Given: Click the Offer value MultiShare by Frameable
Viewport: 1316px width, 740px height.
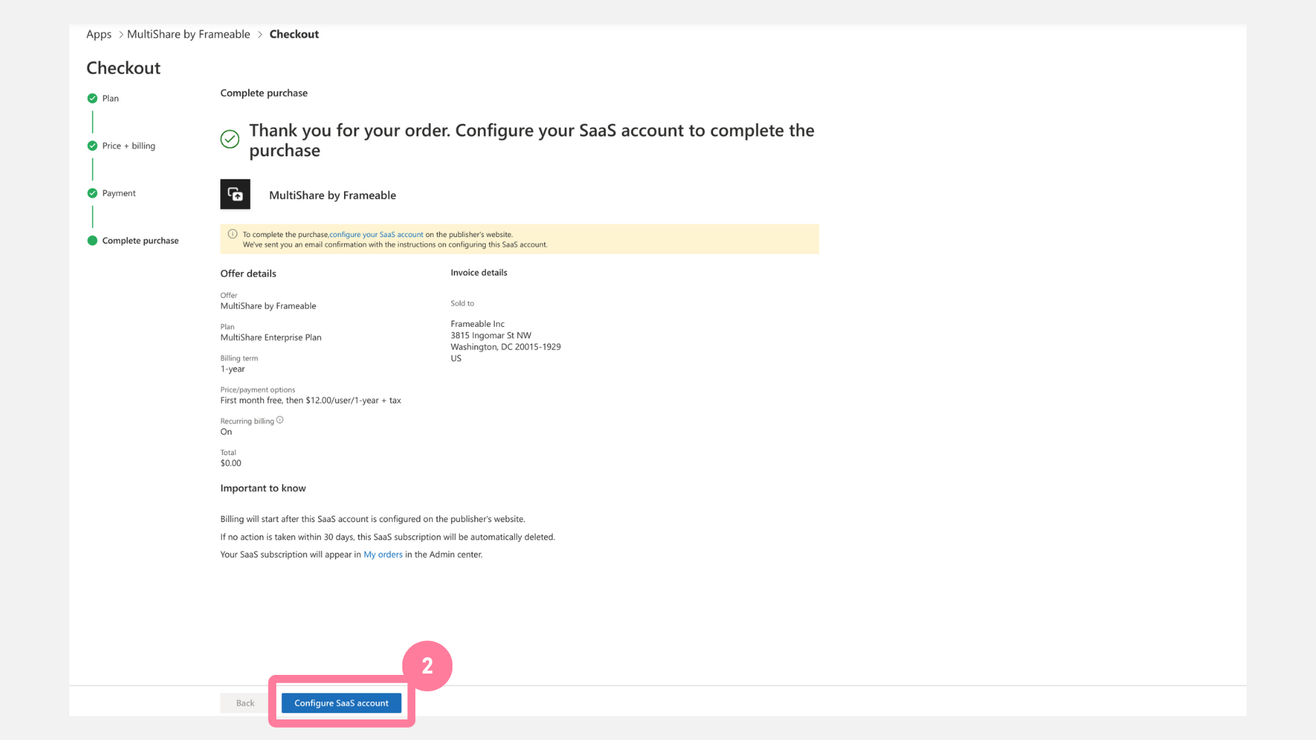Looking at the screenshot, I should 268,306.
